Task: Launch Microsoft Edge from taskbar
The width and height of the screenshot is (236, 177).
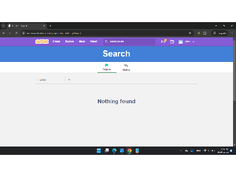Action: coord(114,150)
